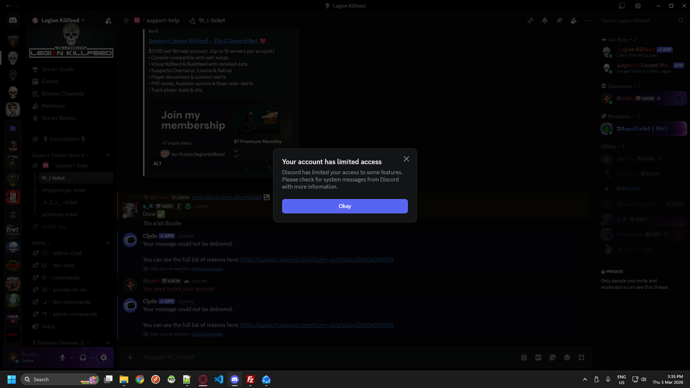Collapse the Support Tickets Open category
The width and height of the screenshot is (690, 388).
tap(60, 155)
